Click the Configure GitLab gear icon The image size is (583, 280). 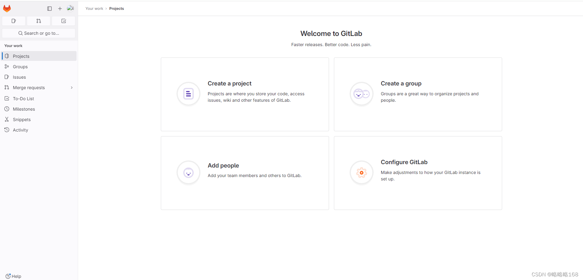click(x=362, y=172)
